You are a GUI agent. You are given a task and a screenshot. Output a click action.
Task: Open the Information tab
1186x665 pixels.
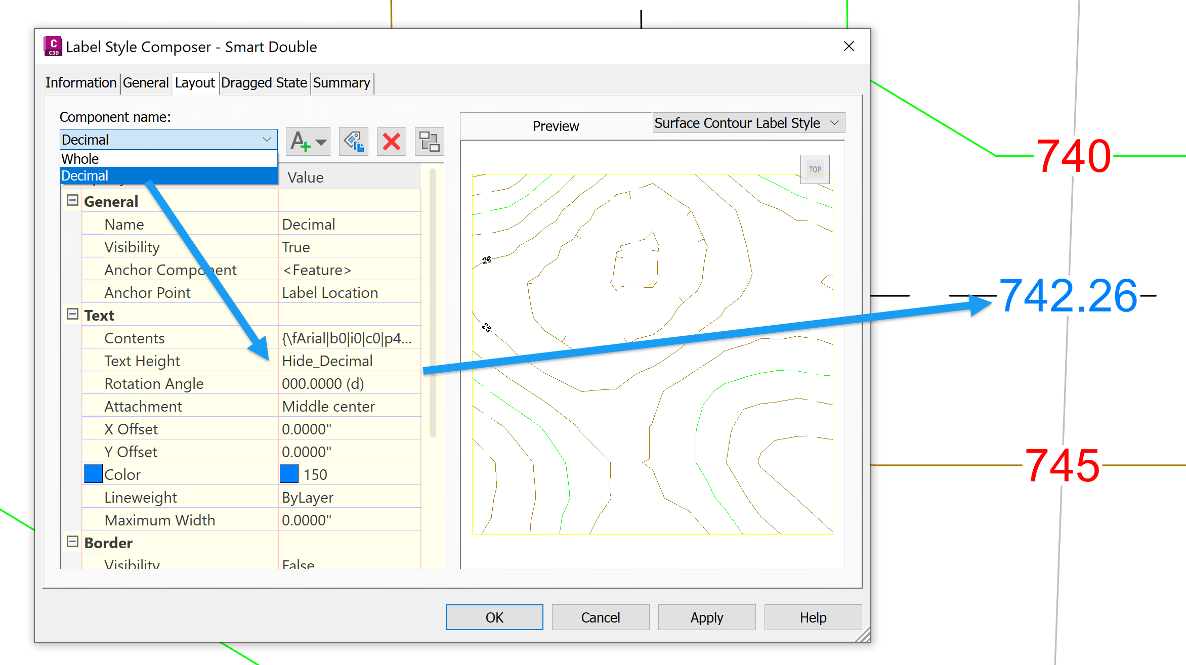coord(81,82)
